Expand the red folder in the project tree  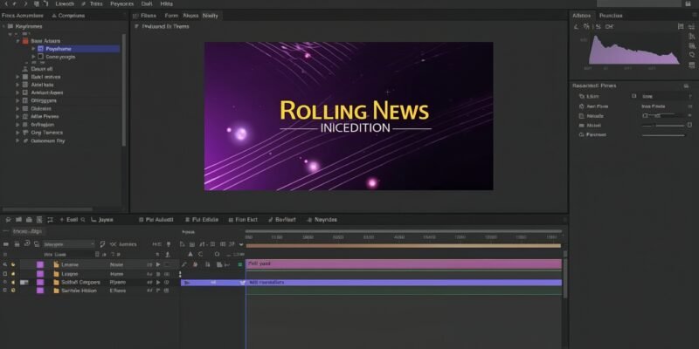[17, 40]
